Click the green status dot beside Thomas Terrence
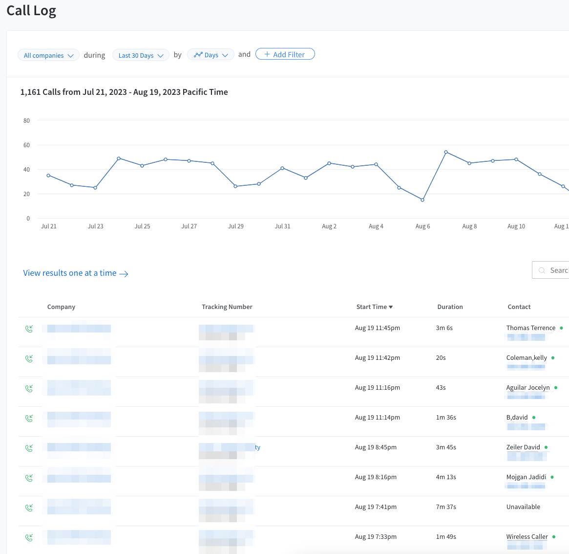Screen dimensions: 569x554 tap(561, 328)
